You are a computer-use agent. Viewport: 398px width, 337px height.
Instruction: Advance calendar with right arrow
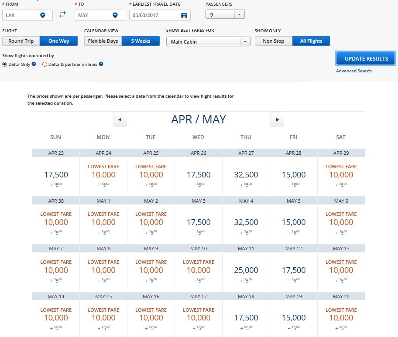click(x=277, y=119)
